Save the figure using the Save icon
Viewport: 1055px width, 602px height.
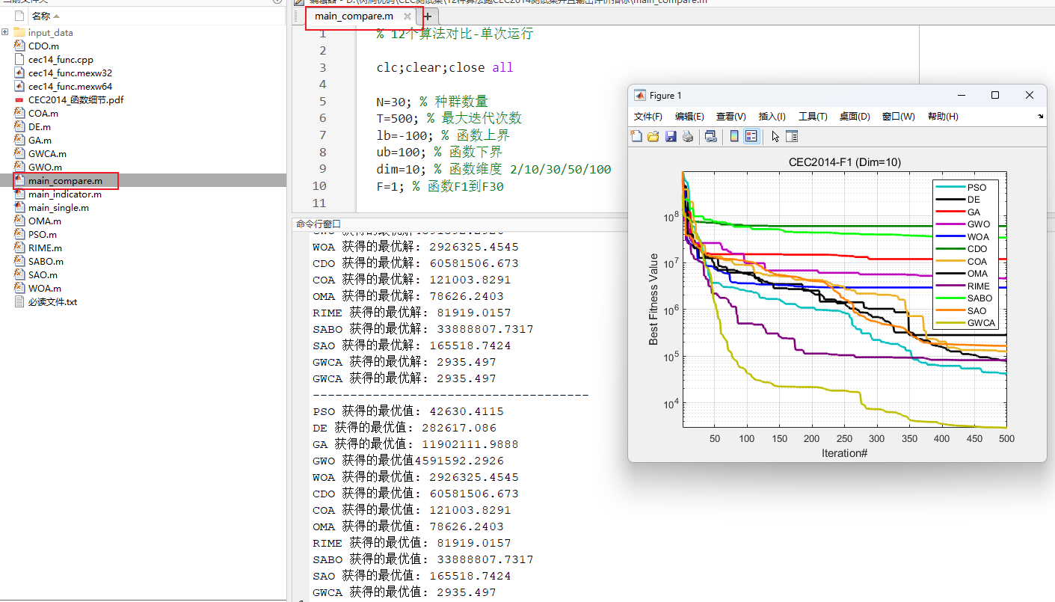[x=670, y=136]
